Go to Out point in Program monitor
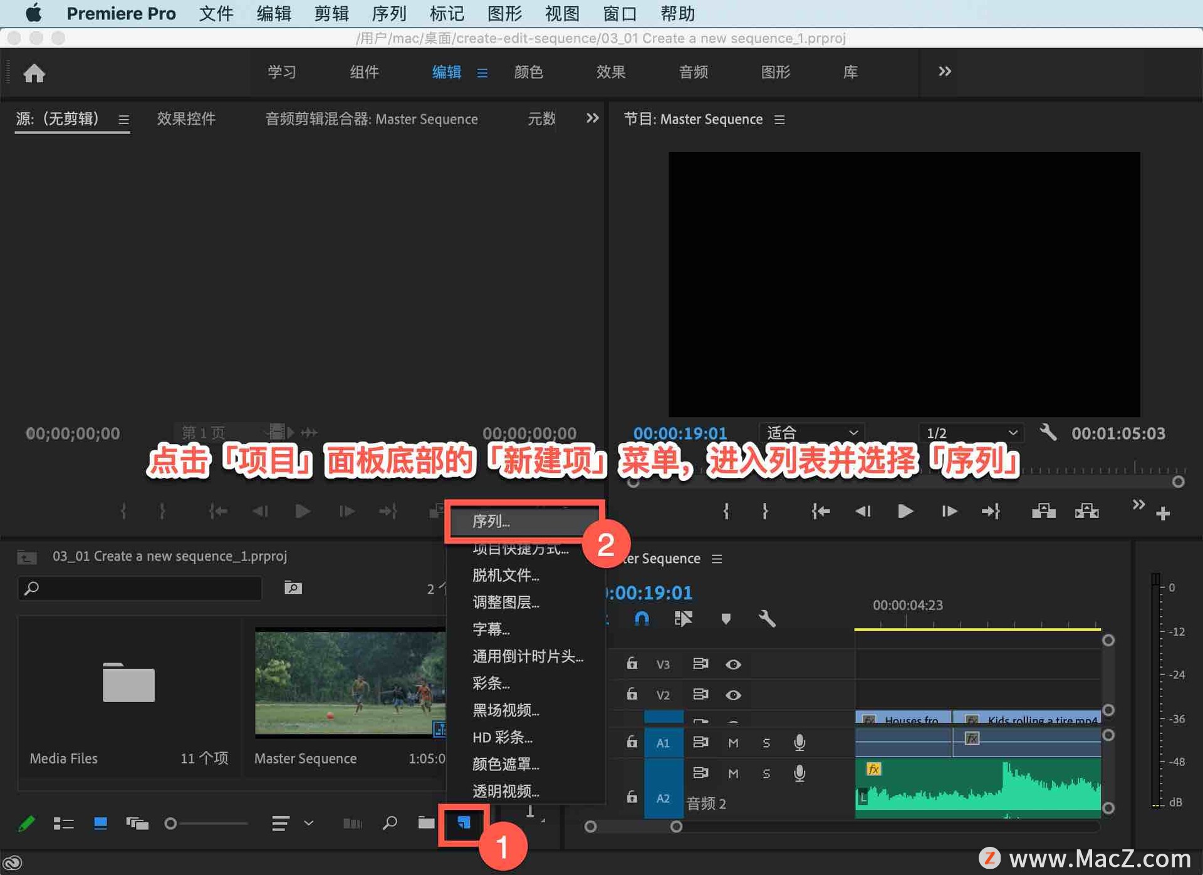Screen dimensions: 1203x875 pyautogui.click(x=991, y=511)
